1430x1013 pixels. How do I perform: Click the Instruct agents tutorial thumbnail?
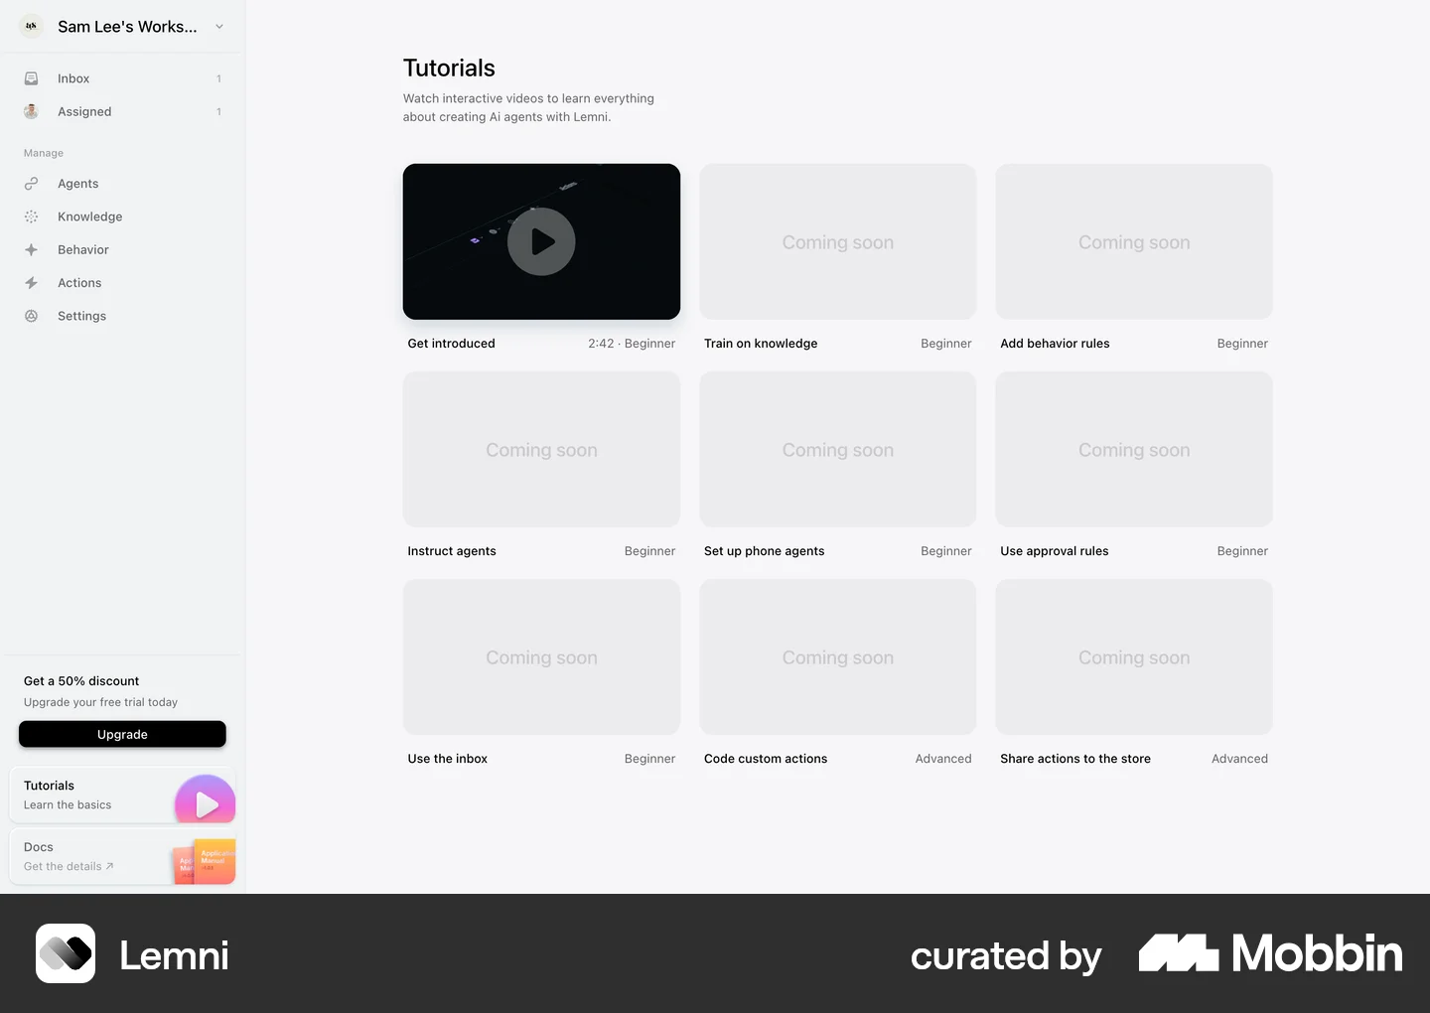[541, 449]
